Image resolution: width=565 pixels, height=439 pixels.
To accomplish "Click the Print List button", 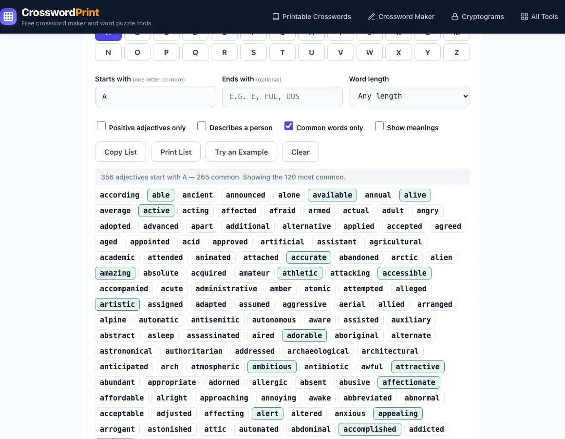I will coord(176,152).
